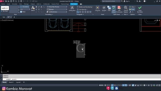Insert a Field
This screenshot has height=91, width=161.
tap(109, 9)
